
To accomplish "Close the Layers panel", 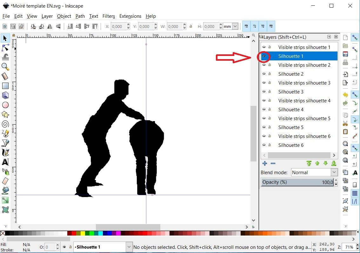I will tap(336, 37).
